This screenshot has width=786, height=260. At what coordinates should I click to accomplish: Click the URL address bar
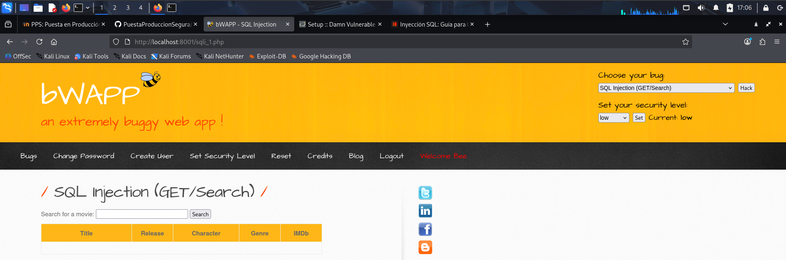[400, 42]
